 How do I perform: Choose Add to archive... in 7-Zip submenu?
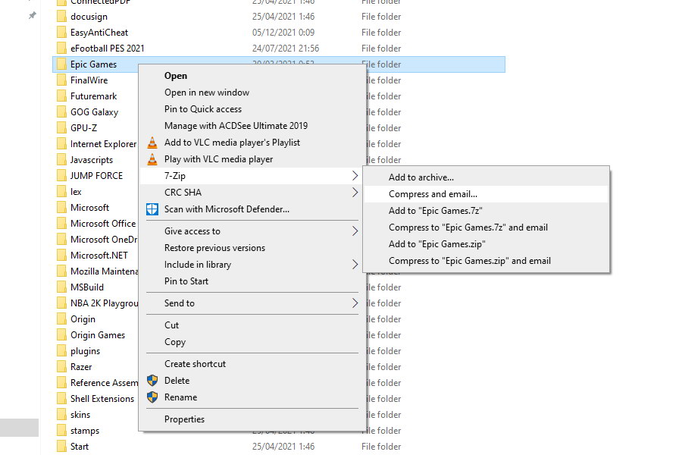coord(421,177)
